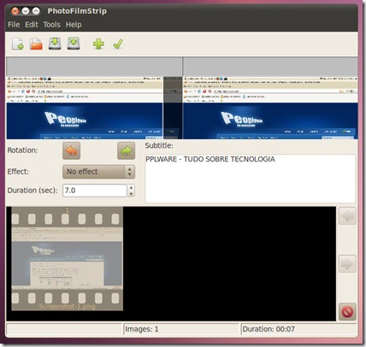366x347 pixels.
Task: Create a new project via toolbar icon
Action: 18,44
